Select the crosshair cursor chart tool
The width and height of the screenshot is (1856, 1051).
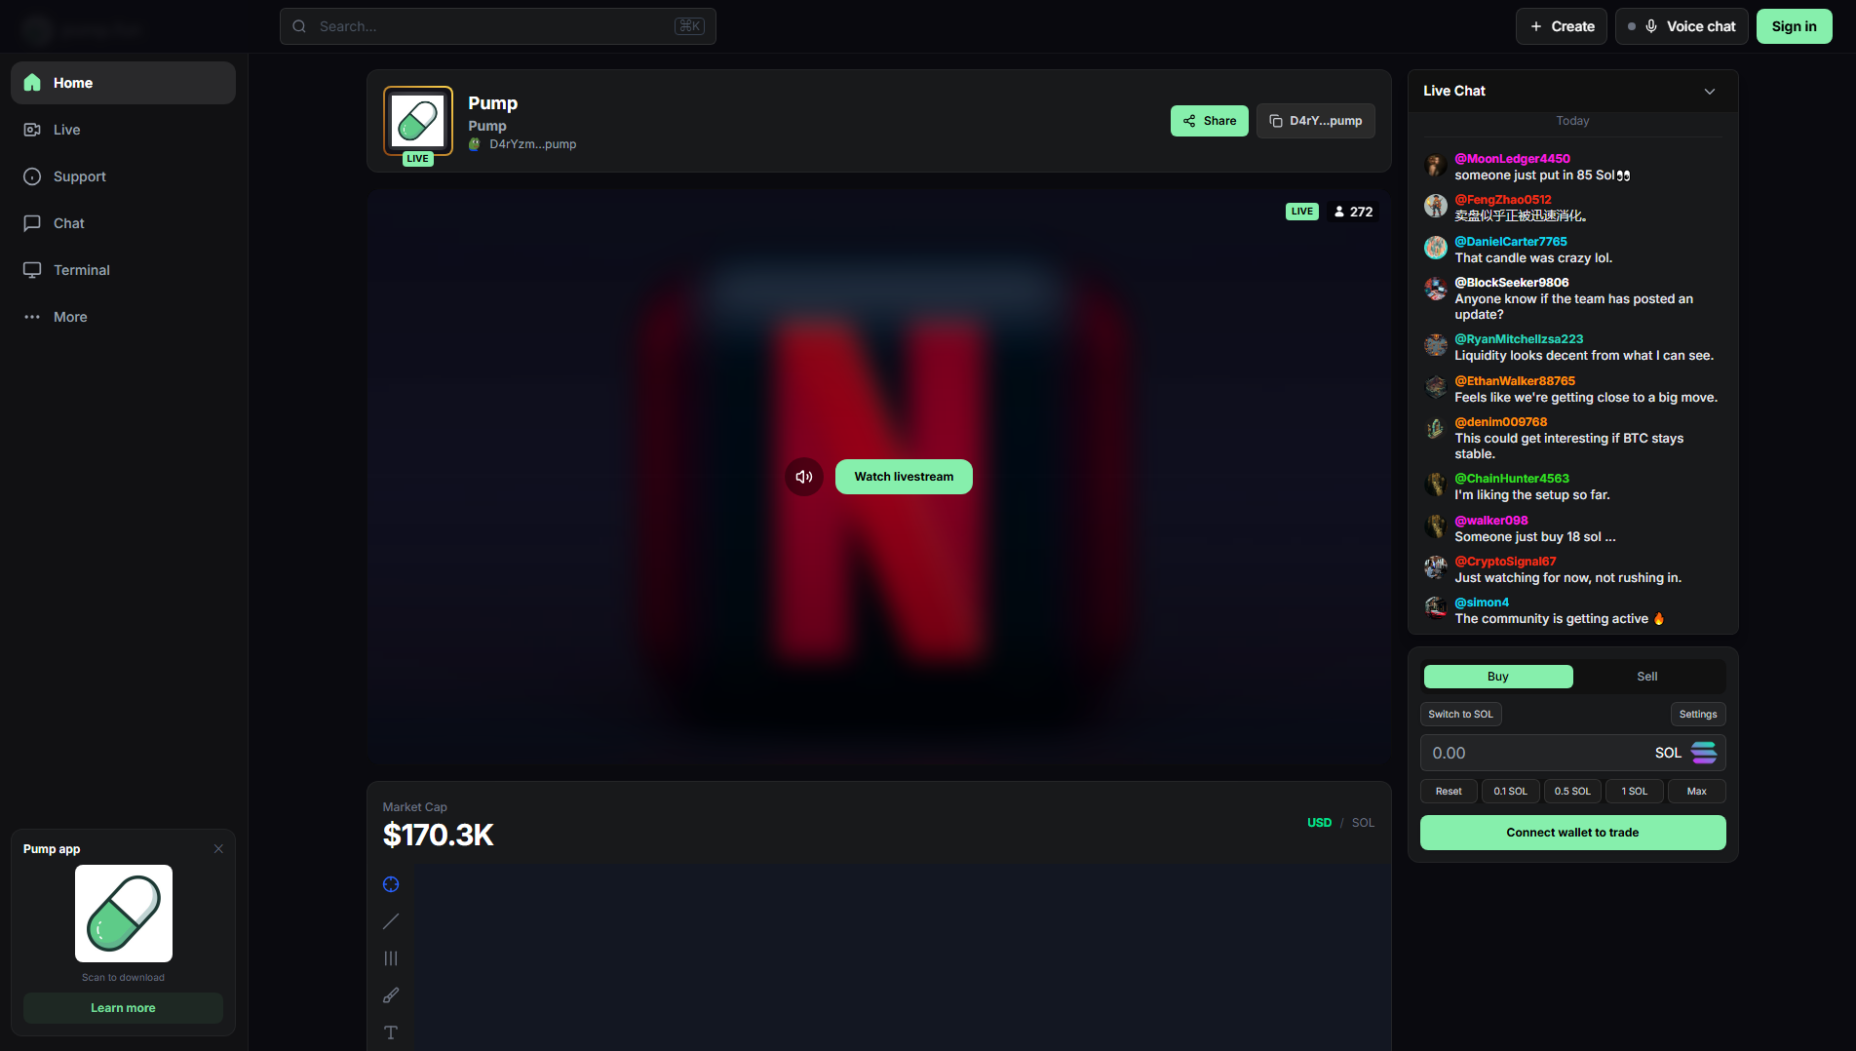click(x=391, y=884)
